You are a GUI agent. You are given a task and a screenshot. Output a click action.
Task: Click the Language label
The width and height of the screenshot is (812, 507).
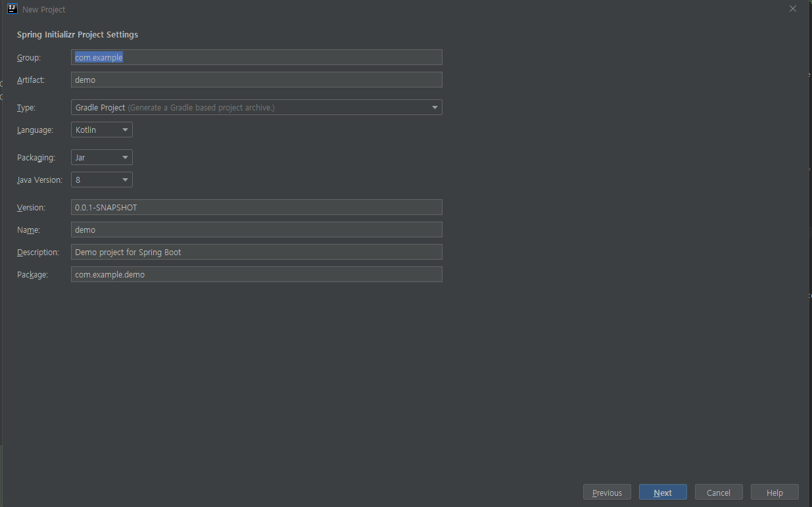pyautogui.click(x=35, y=130)
